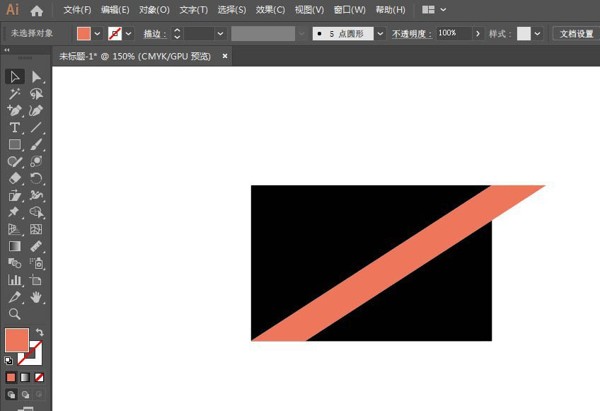Open the 样式 graphic style dropdown

(x=537, y=34)
